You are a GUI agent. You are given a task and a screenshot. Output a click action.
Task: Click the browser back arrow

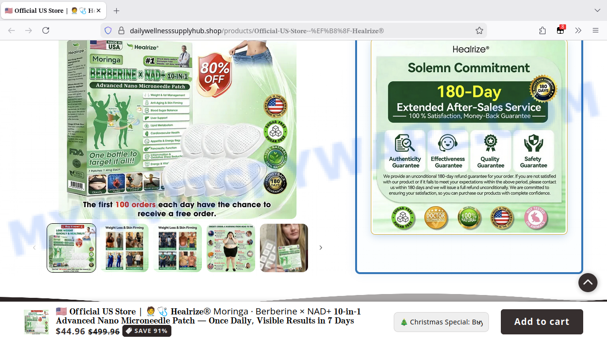[11, 30]
